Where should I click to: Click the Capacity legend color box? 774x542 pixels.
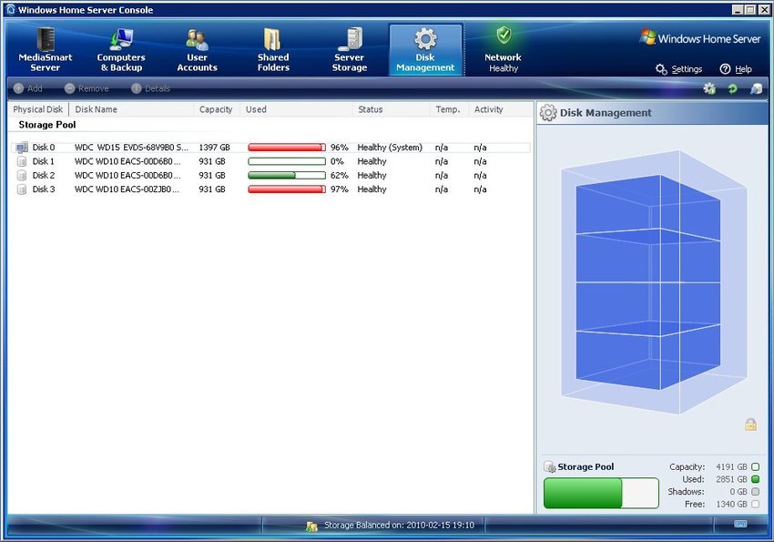(x=755, y=466)
